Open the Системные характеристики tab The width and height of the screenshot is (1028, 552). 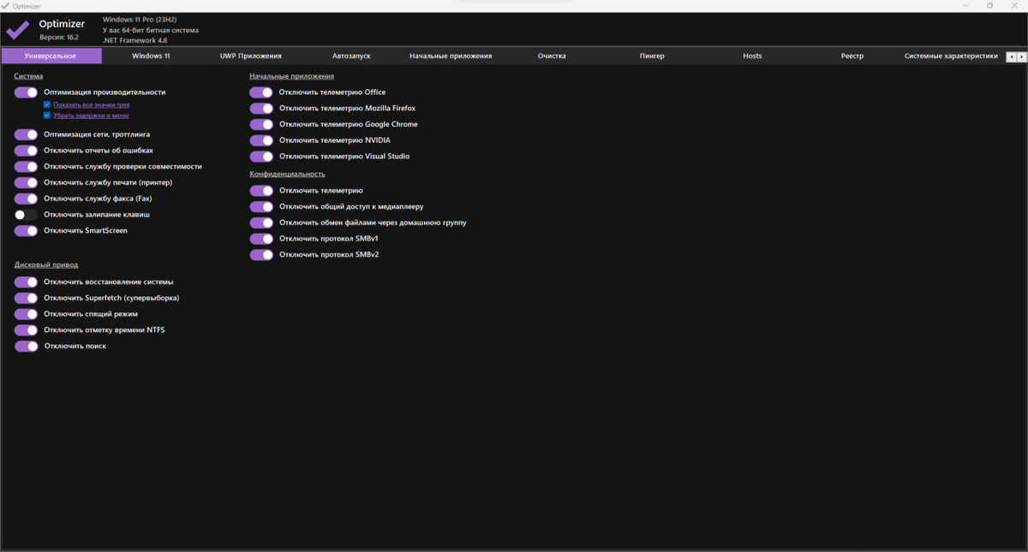click(x=951, y=56)
